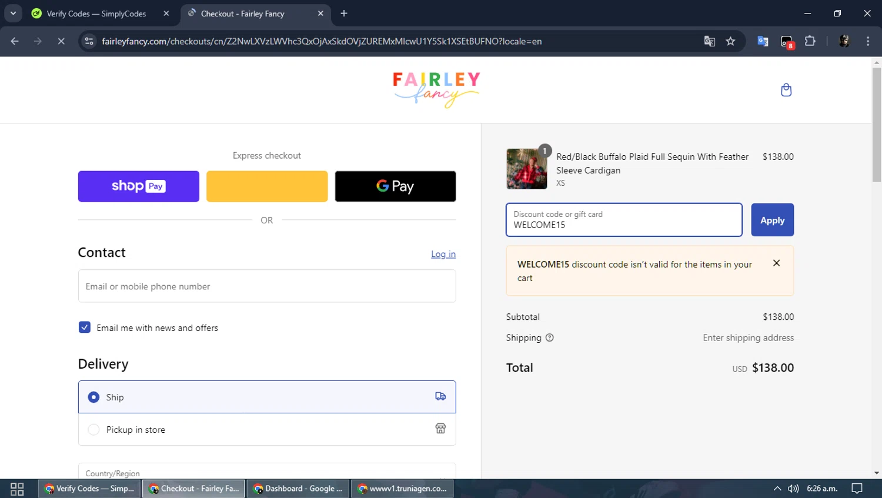Viewport: 882px width, 498px height.
Task: Close the Checkout - Fairley Fancy tab
Action: click(320, 14)
